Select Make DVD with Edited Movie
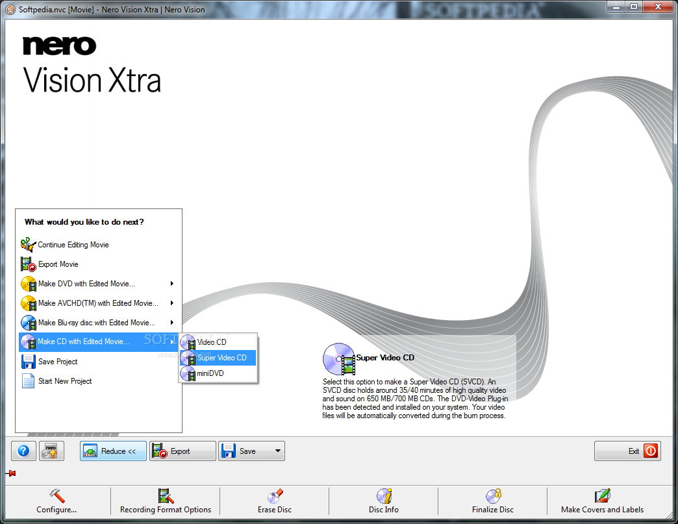The height and width of the screenshot is (524, 678). point(98,284)
